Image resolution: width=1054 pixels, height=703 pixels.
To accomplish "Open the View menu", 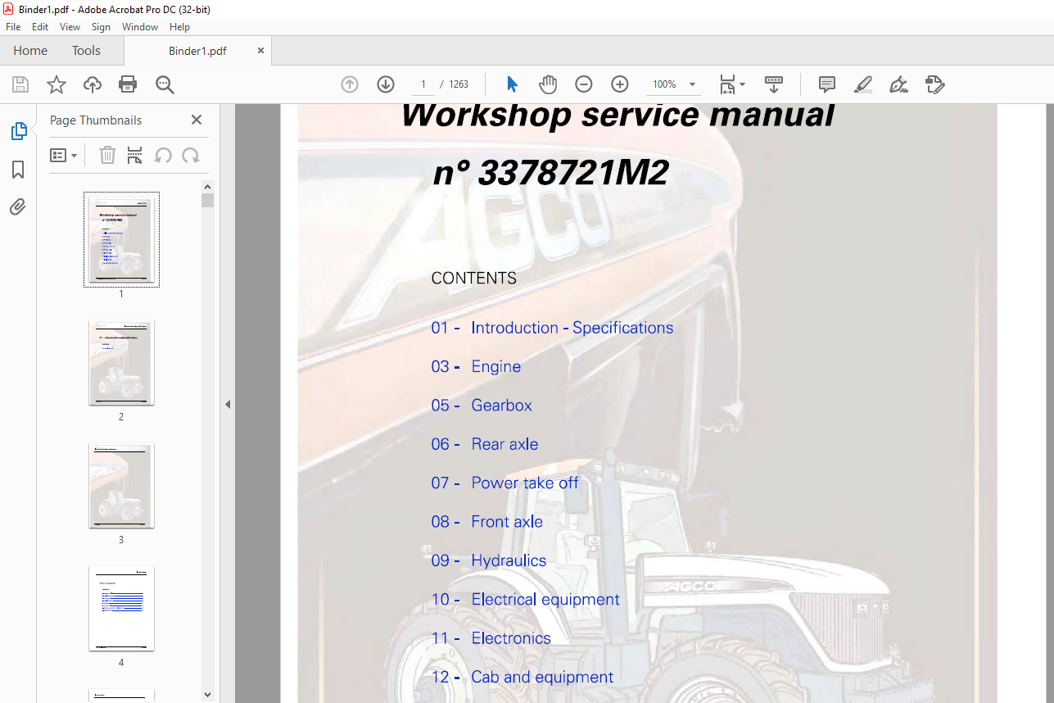I will (x=70, y=27).
